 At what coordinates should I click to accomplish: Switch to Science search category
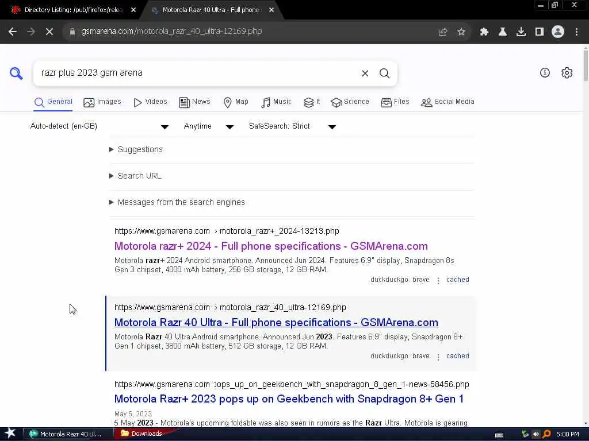[350, 102]
